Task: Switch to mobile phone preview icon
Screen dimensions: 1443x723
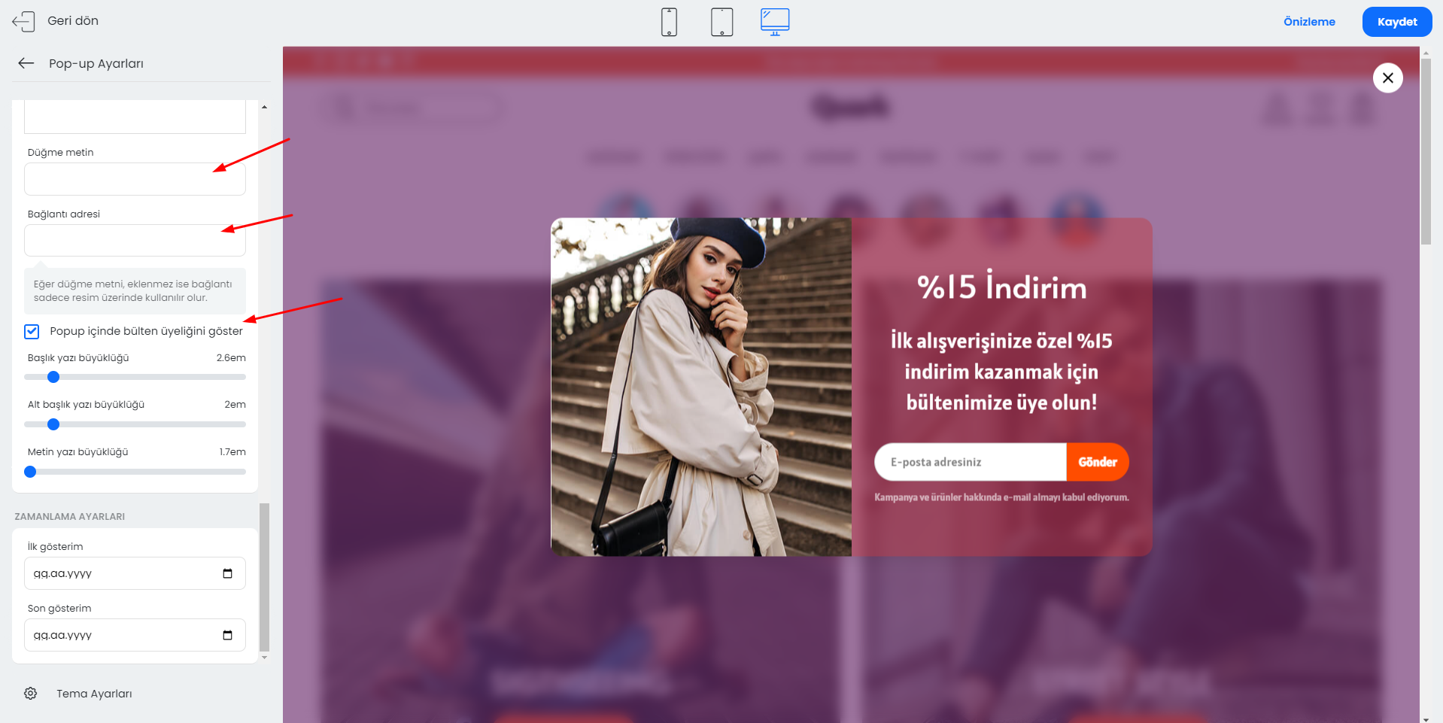Action: 669,22
